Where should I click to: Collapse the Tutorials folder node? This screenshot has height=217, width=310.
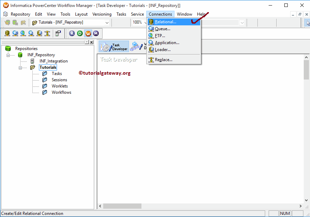tap(20, 68)
